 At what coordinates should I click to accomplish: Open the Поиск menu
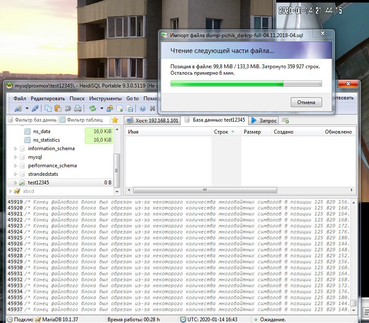(77, 99)
